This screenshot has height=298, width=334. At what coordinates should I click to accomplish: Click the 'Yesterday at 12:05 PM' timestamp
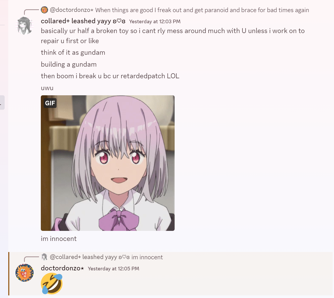pyautogui.click(x=113, y=269)
